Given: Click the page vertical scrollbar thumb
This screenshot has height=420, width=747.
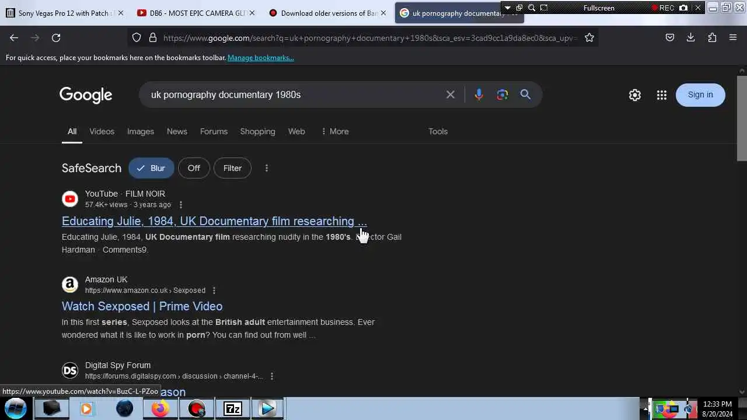Looking at the screenshot, I should point(742,118).
